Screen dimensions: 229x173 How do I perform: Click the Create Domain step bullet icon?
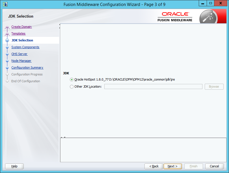7,27
